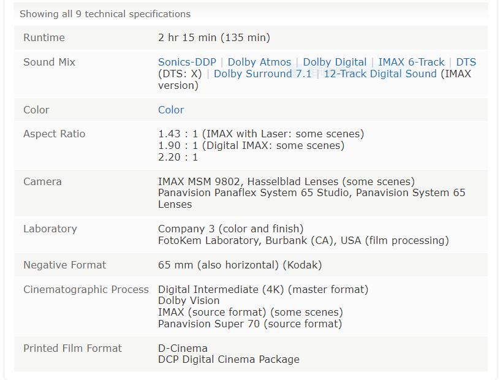
Task: Click the Dolby Atmos link
Action: click(259, 62)
